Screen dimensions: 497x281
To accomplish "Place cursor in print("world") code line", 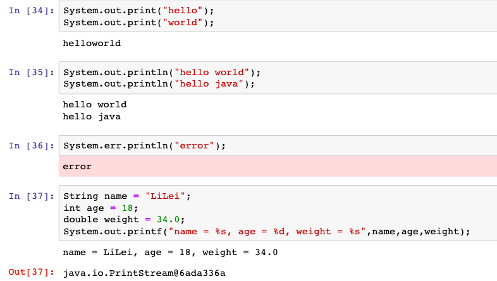I will tap(139, 23).
